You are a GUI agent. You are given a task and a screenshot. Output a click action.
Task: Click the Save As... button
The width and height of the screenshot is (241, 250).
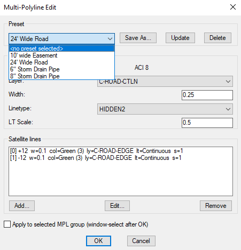[x=138, y=38]
